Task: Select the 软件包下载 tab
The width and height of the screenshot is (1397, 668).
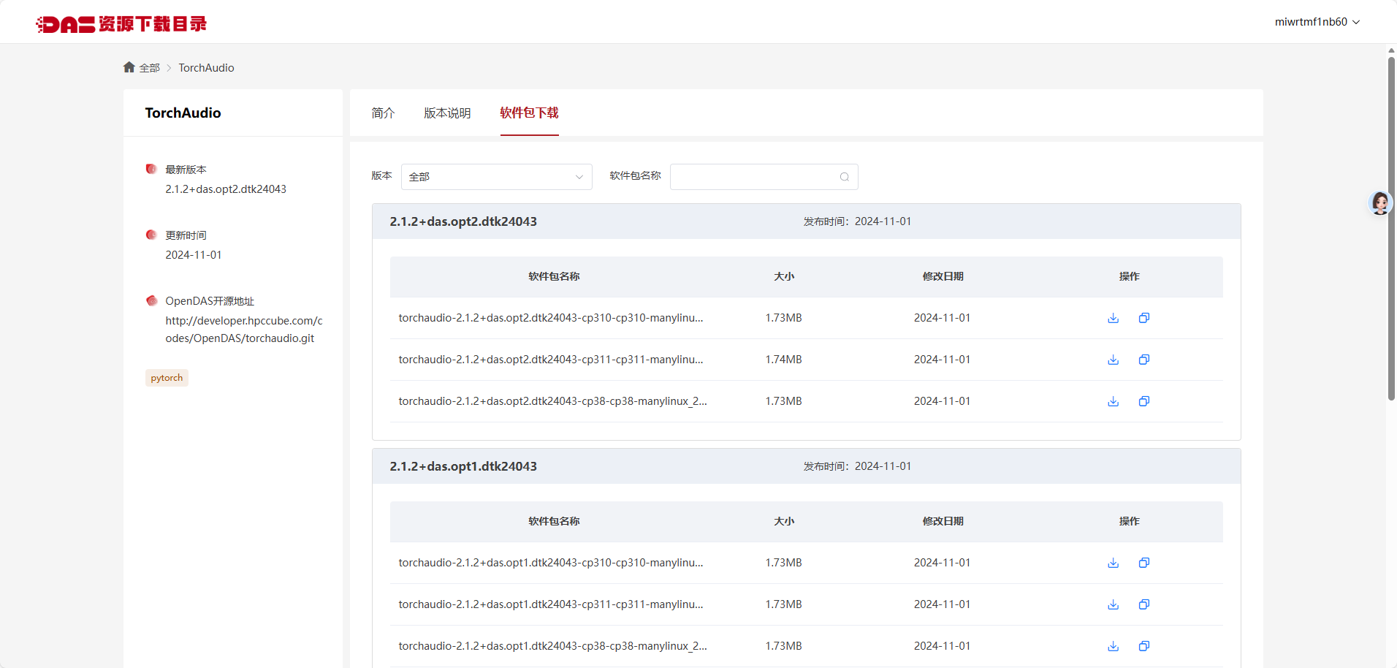Action: pos(529,113)
